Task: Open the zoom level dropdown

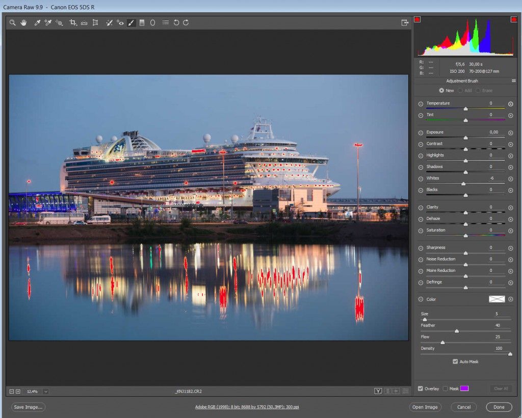Action: (46, 391)
